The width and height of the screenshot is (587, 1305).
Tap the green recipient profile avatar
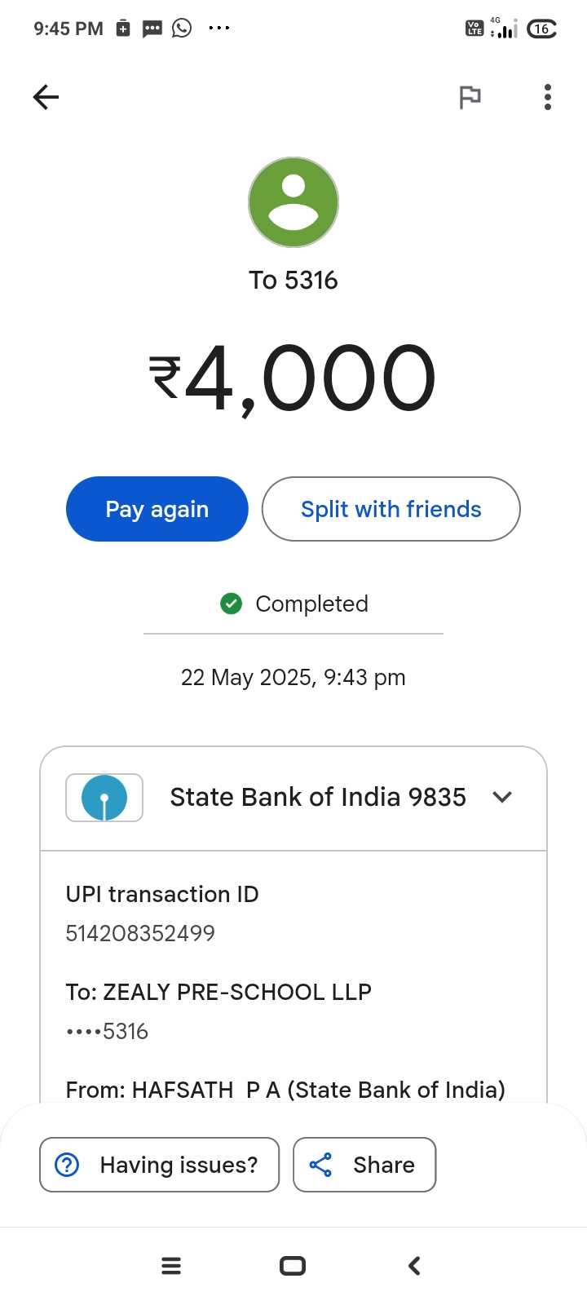(x=293, y=202)
